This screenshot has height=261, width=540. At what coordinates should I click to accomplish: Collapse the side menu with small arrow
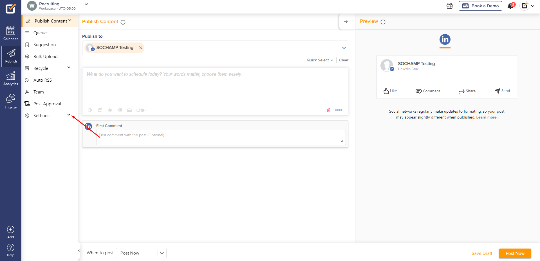coord(79,251)
